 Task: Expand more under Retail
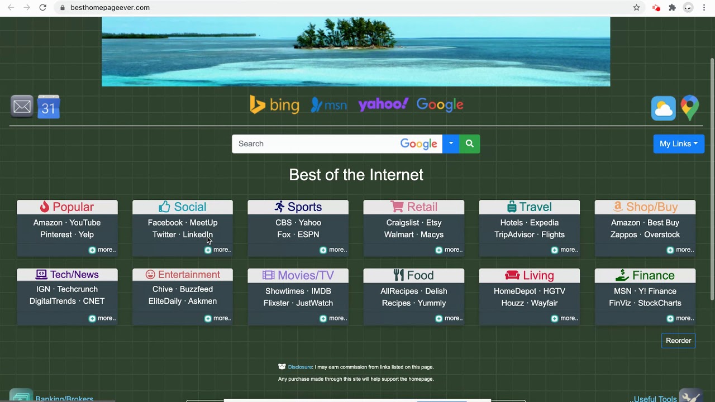pos(449,250)
